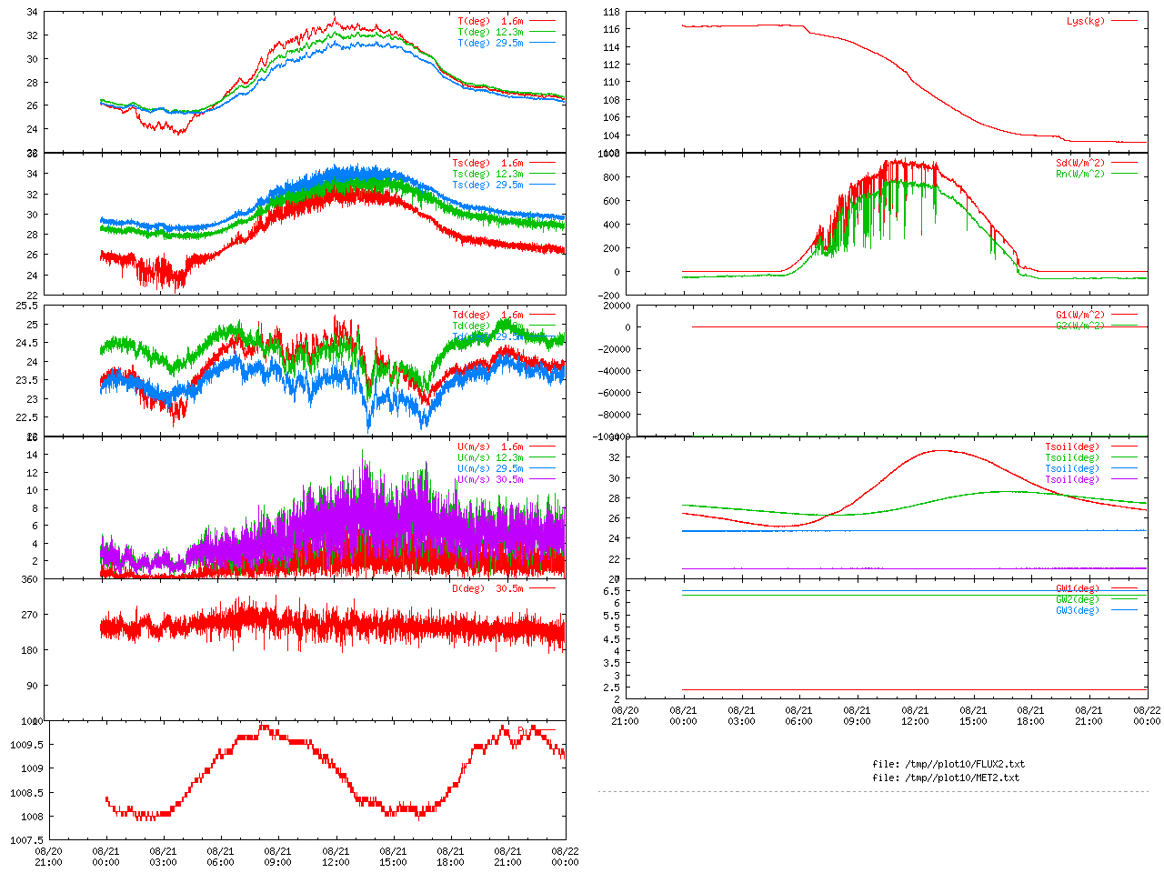This screenshot has height=873, width=1164.
Task: Click the purple line sample beside U(m/s) 30.5m
Action: pos(542,479)
